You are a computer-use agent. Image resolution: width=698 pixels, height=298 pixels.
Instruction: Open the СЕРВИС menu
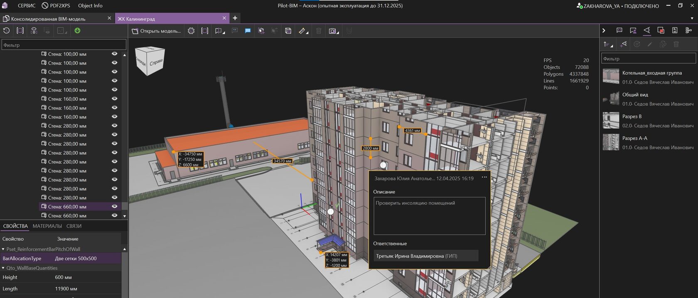[x=26, y=6]
